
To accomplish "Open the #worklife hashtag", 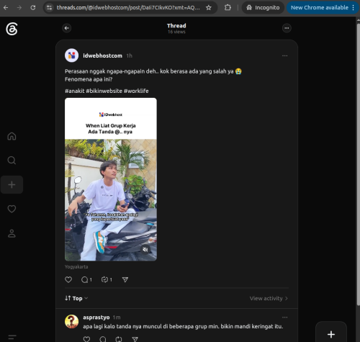I will click(136, 91).
